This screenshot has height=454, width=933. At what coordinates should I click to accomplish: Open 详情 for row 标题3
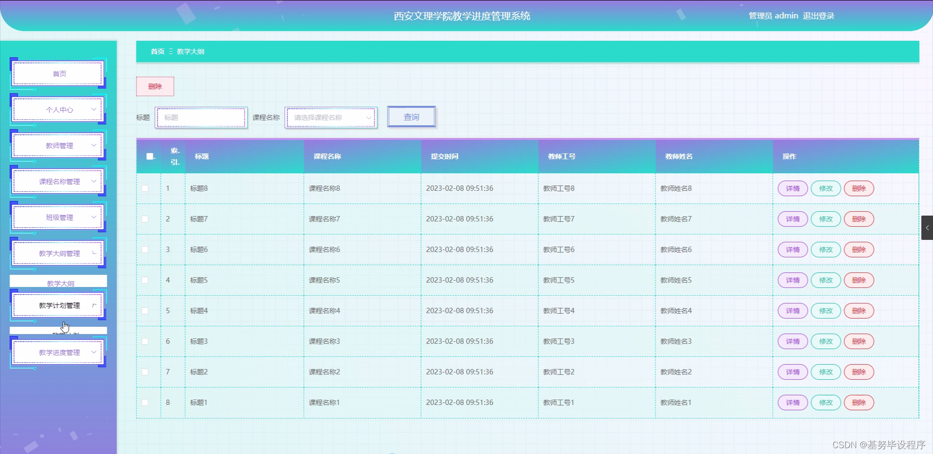coord(793,341)
